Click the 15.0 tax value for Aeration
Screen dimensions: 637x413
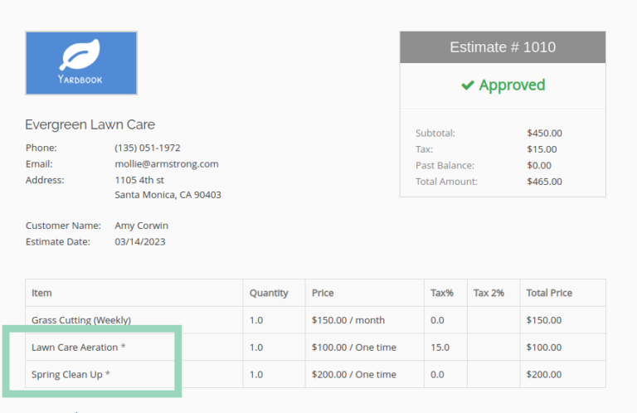(440, 347)
